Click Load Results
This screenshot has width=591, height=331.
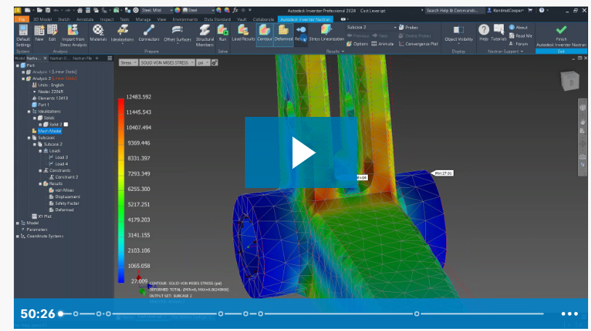243,33
